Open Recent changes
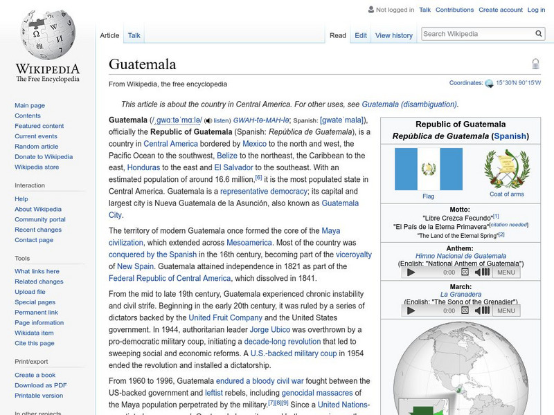 coord(38,230)
